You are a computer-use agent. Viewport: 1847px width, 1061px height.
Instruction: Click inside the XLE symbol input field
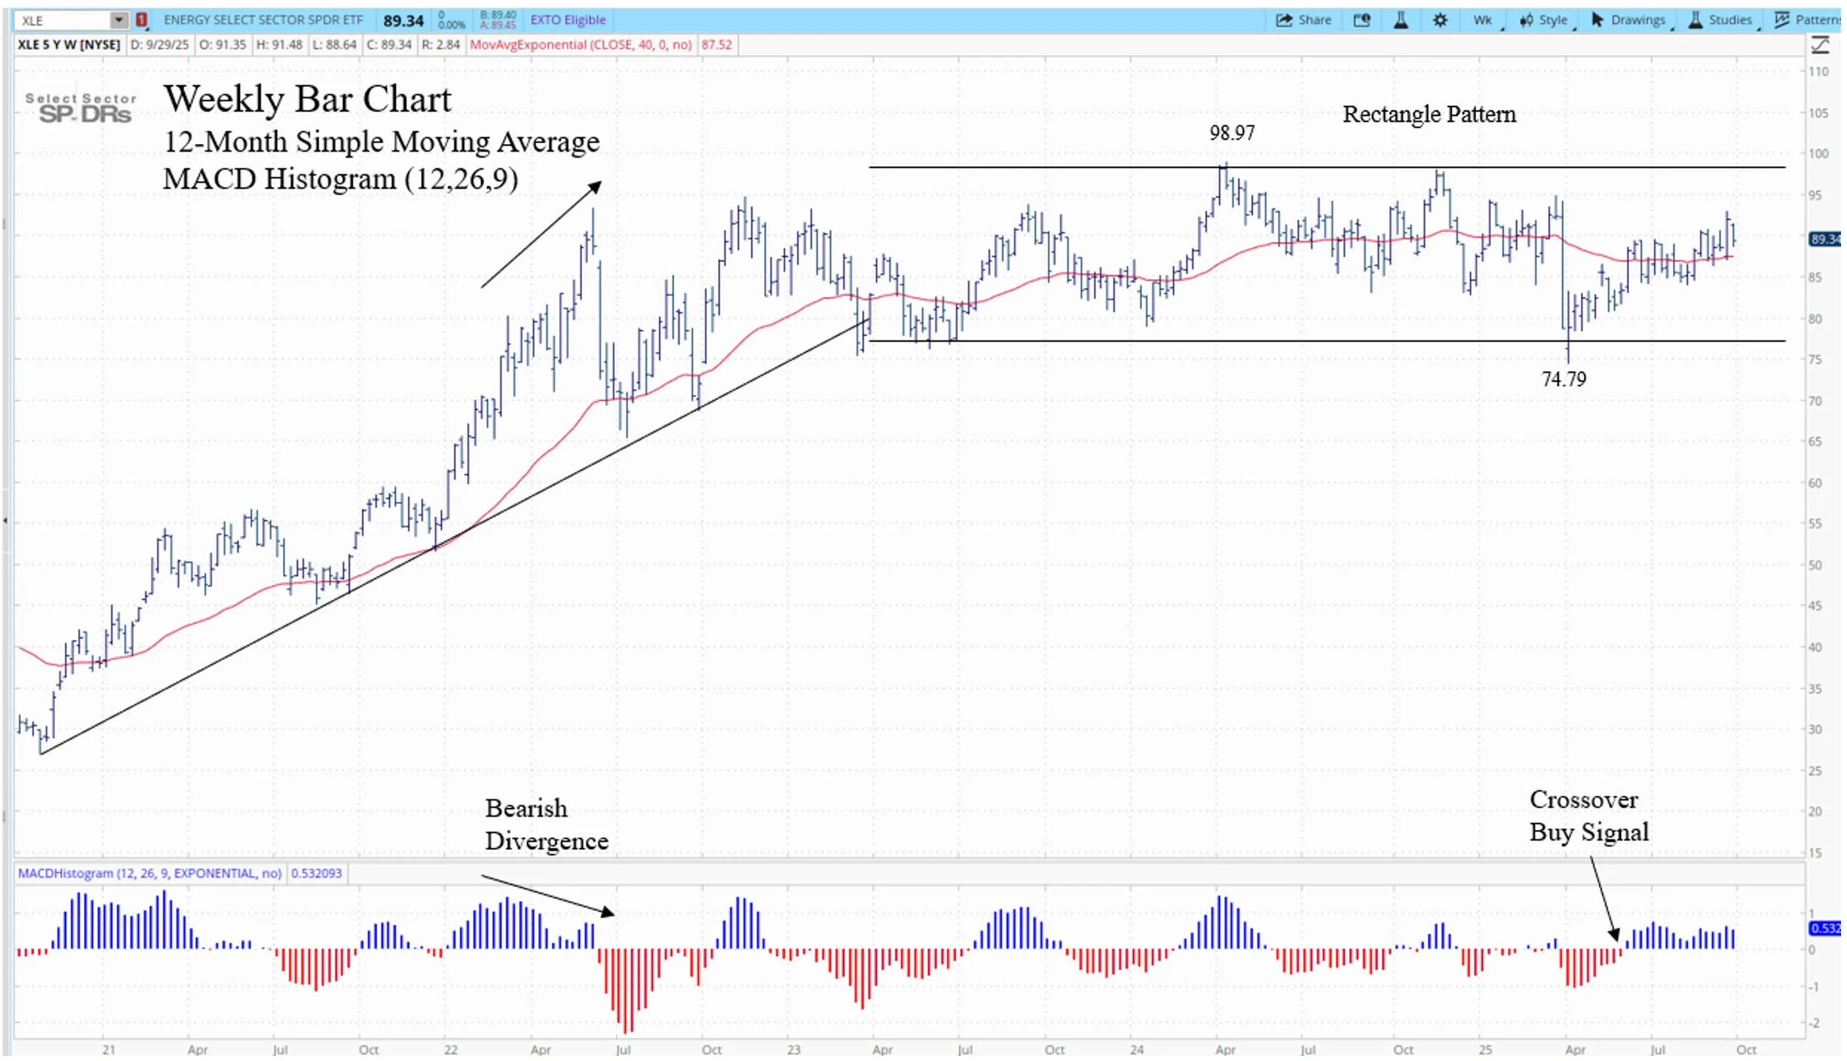(63, 20)
